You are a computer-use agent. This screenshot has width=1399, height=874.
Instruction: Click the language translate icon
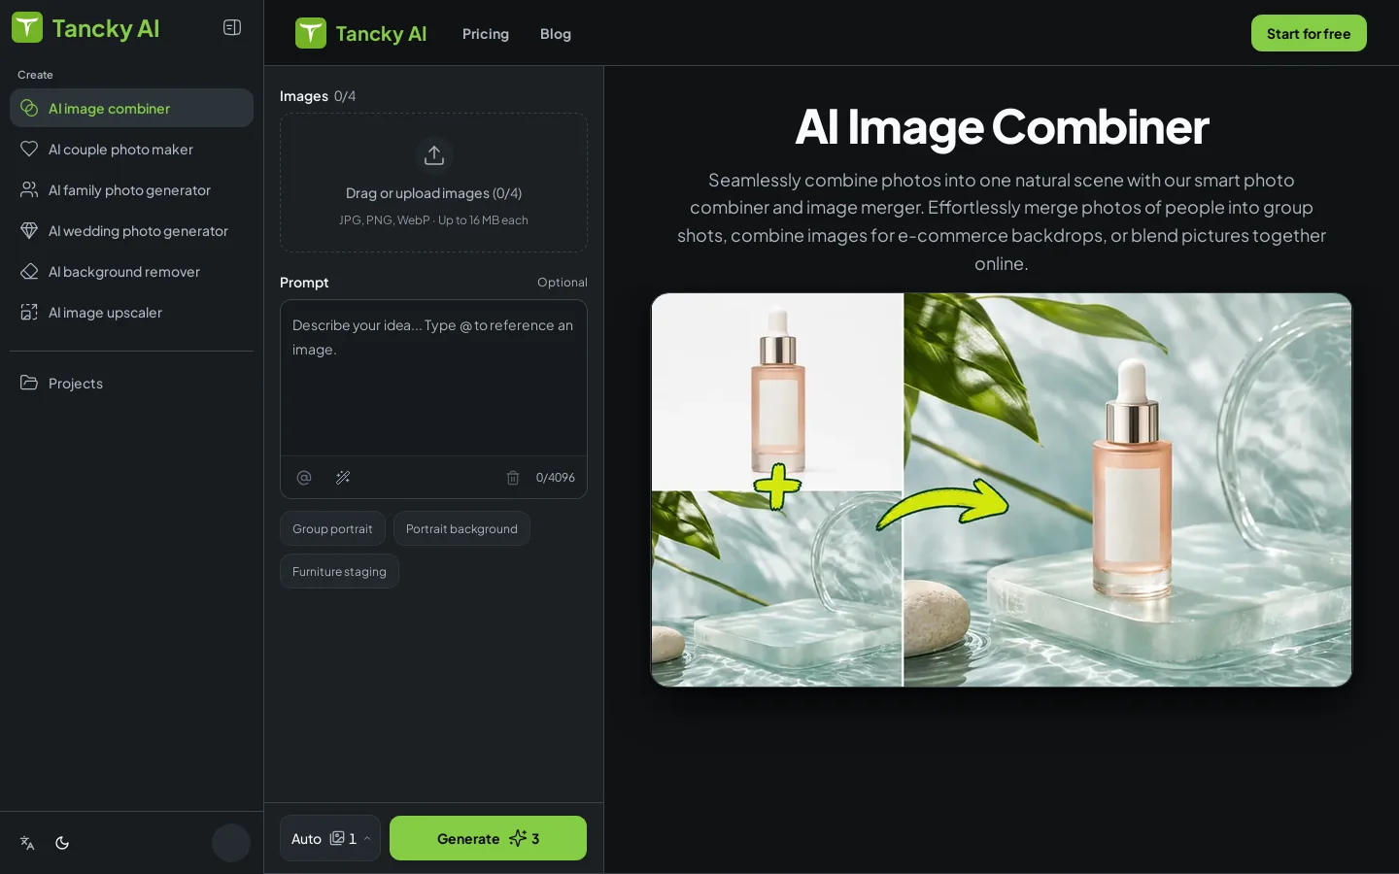[27, 843]
